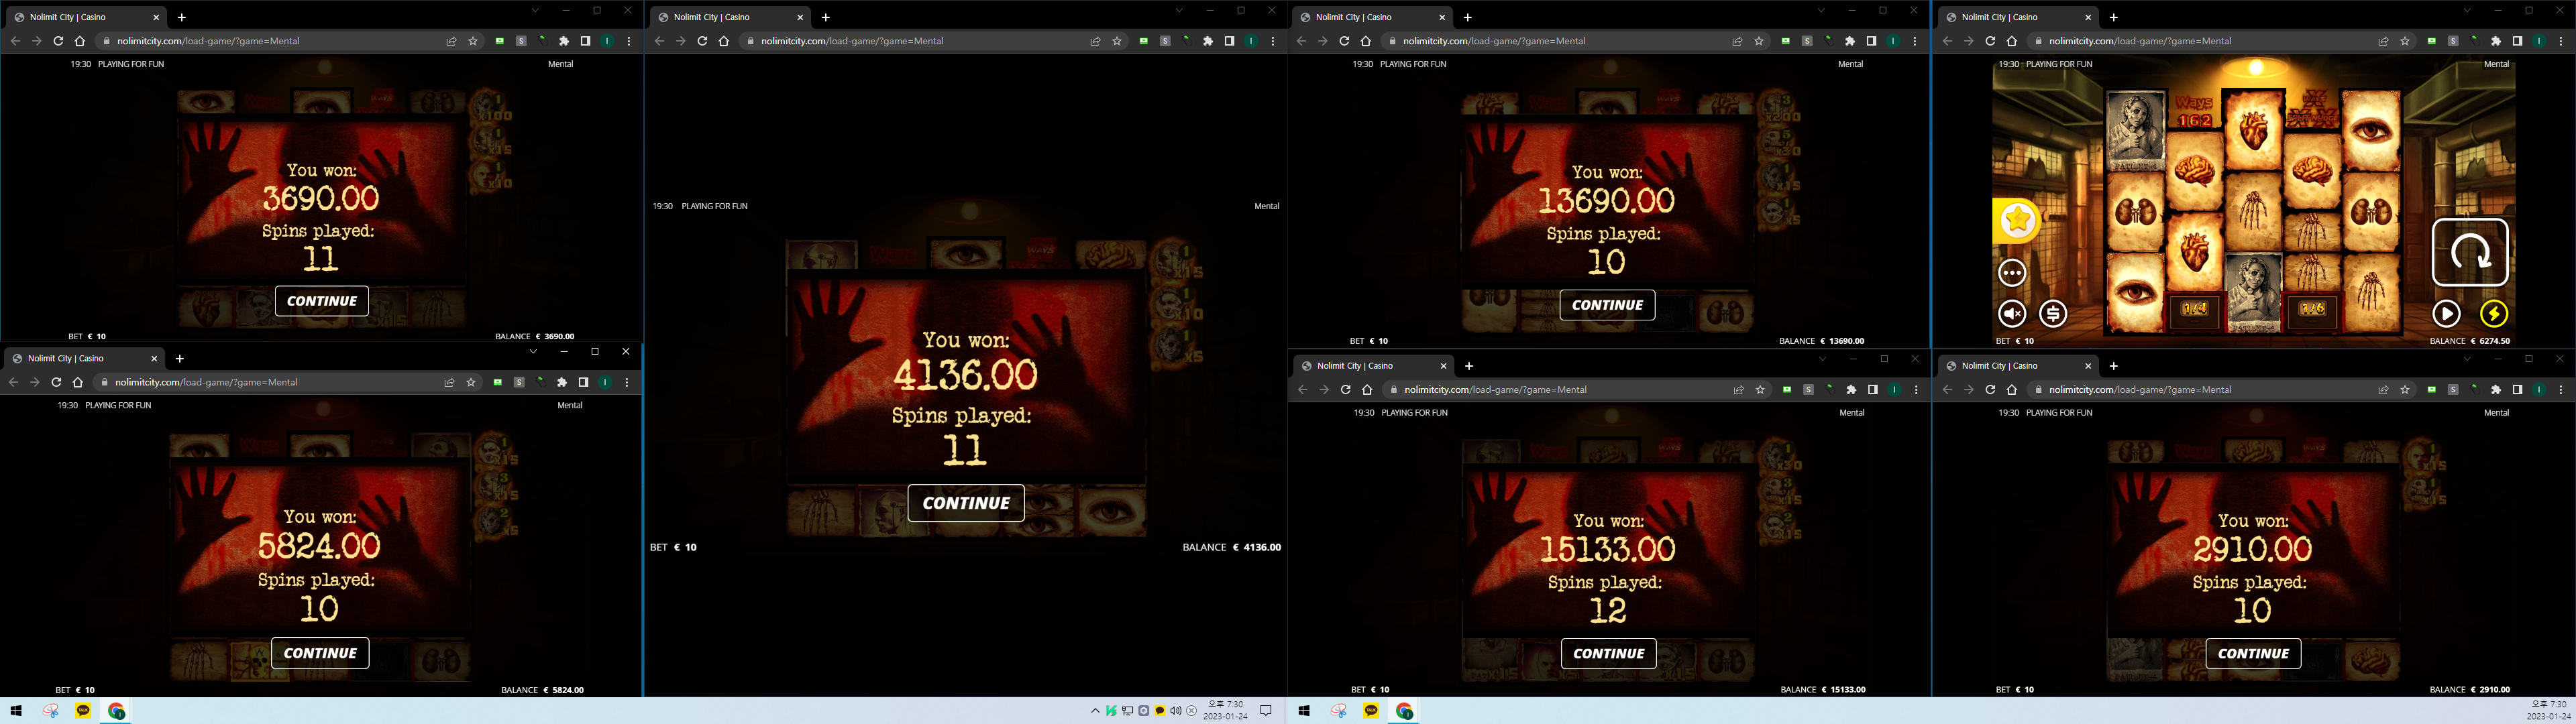Expand the hidden system tray icons chevron
2576x724 pixels.
[x=1095, y=711]
